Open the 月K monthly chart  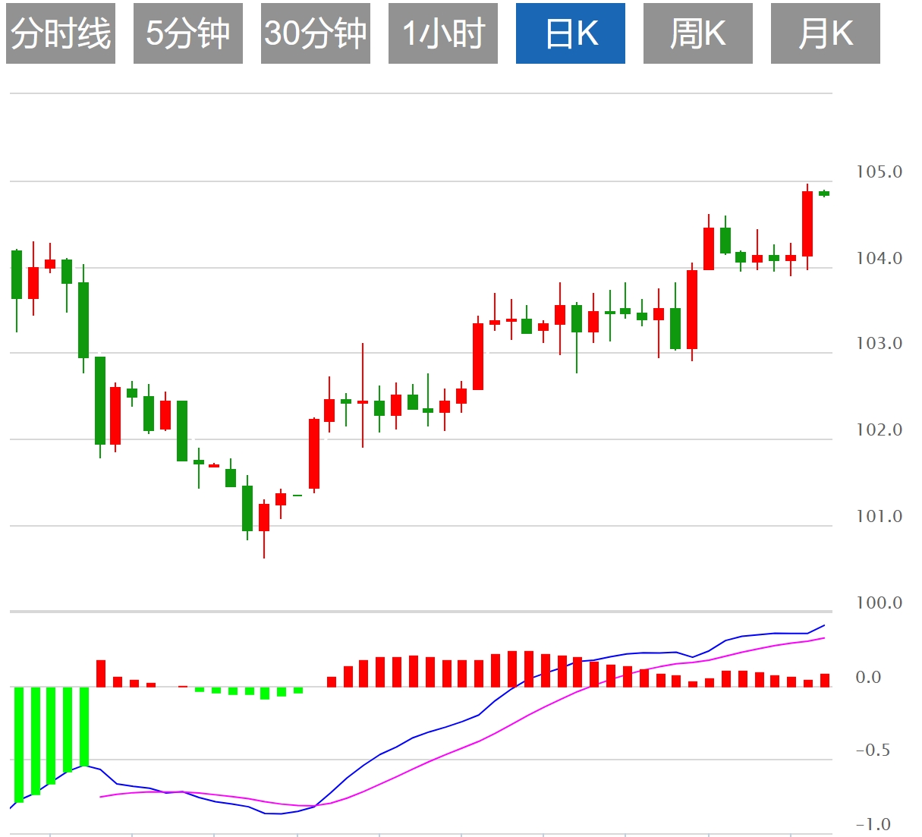pyautogui.click(x=826, y=33)
